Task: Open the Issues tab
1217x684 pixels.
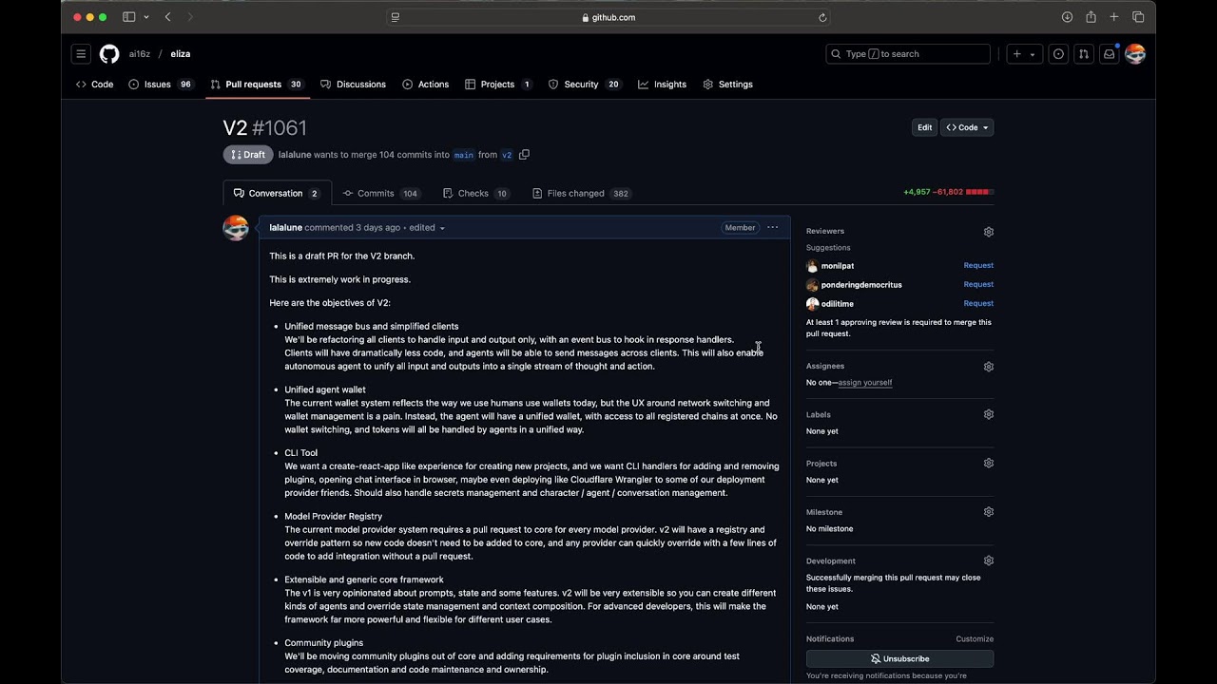Action: pos(160,85)
